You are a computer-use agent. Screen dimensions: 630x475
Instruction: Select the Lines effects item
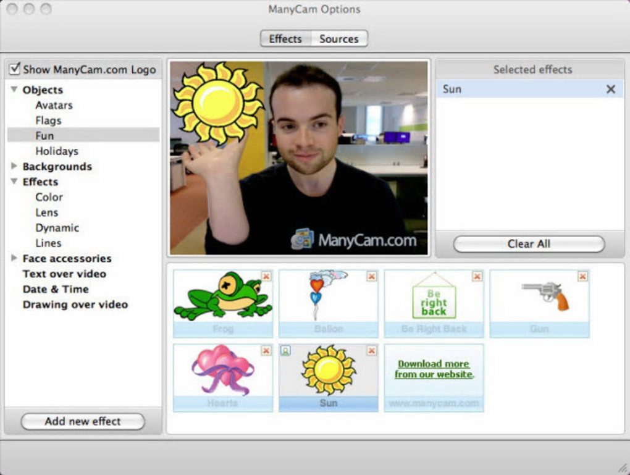point(48,243)
